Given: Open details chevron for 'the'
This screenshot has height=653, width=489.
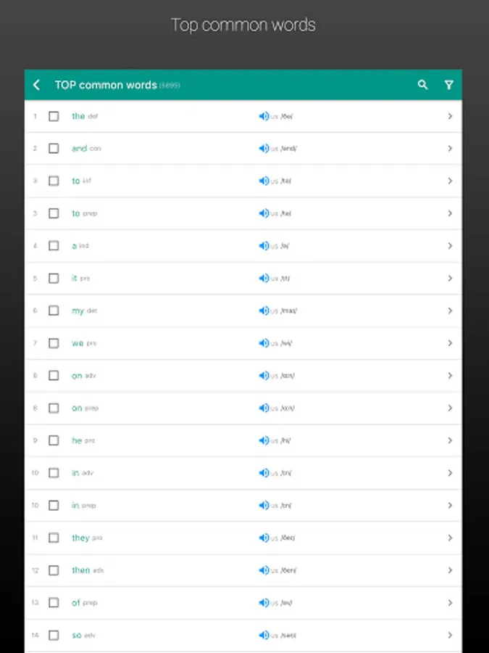Looking at the screenshot, I should tap(450, 116).
